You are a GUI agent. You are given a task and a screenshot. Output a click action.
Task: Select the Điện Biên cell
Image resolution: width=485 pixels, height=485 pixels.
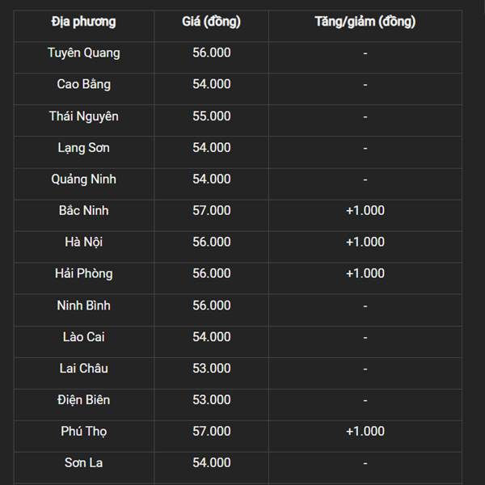point(84,400)
